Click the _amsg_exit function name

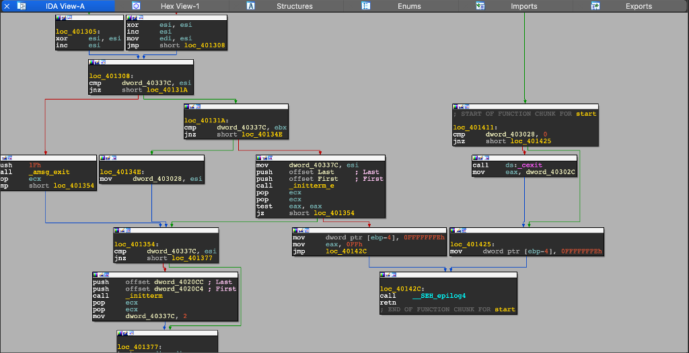(x=49, y=172)
